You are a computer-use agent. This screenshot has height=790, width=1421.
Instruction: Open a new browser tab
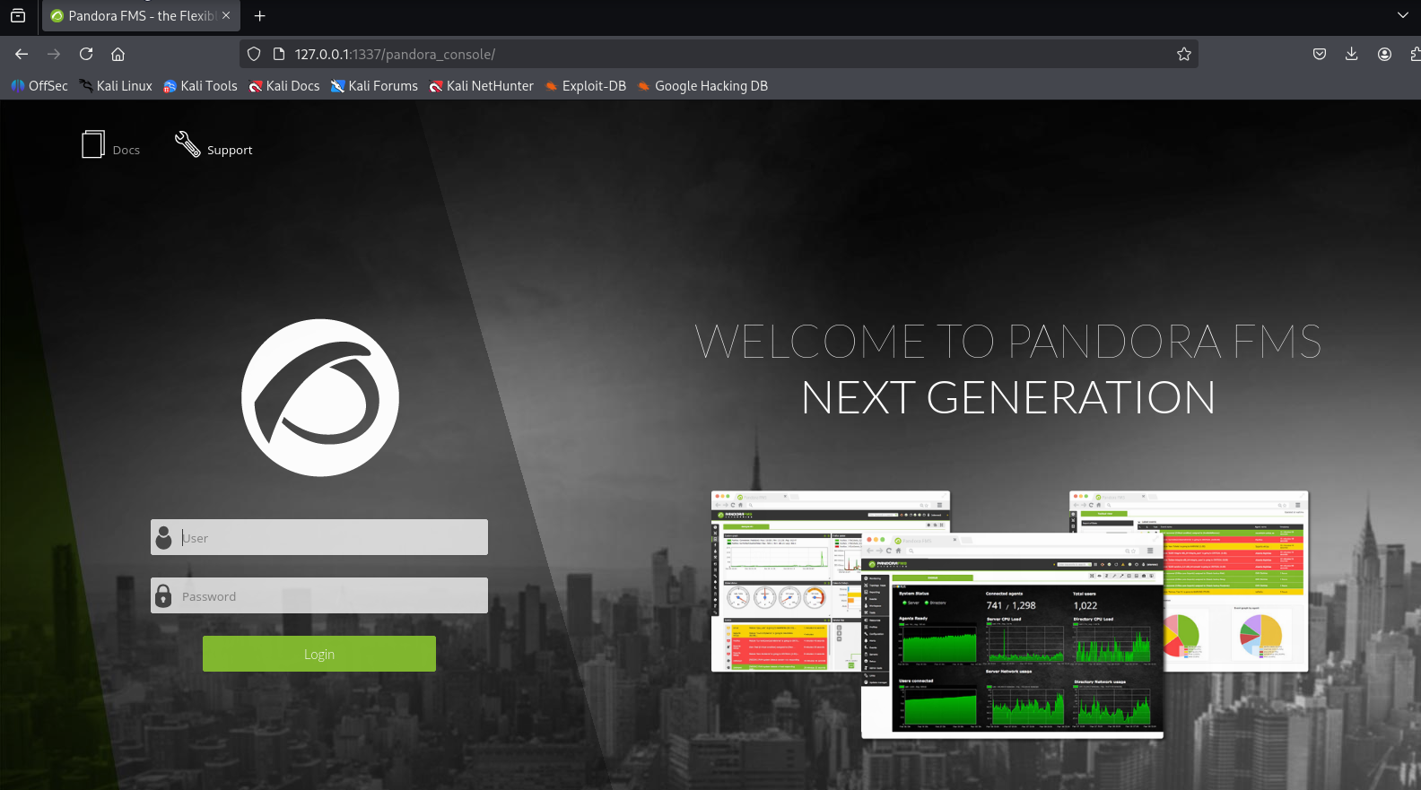(260, 16)
